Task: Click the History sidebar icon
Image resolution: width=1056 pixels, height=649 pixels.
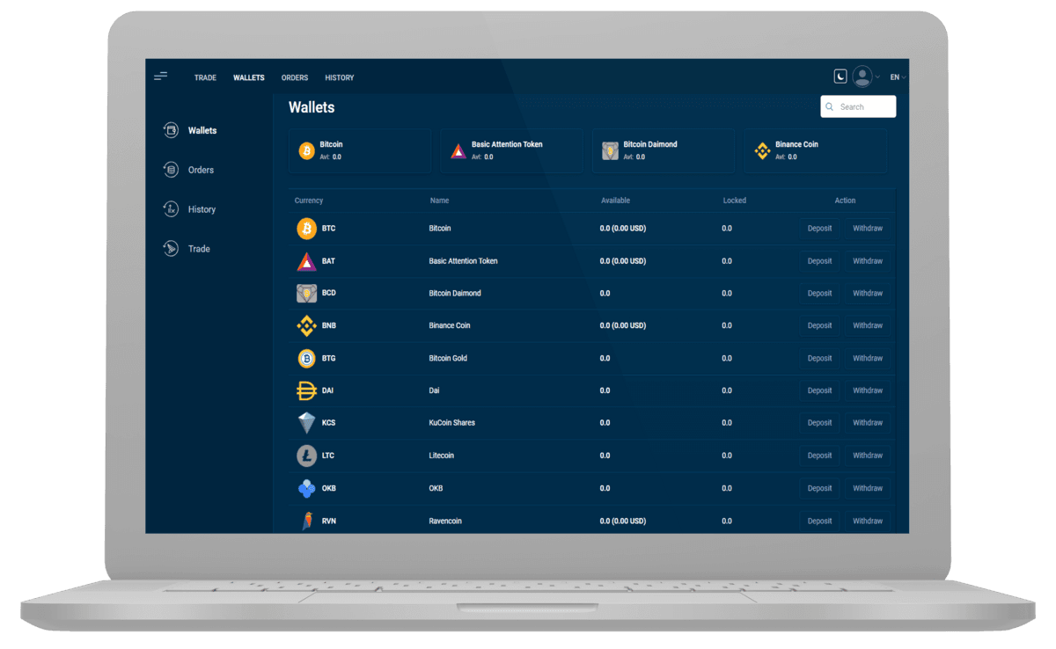Action: point(171,209)
